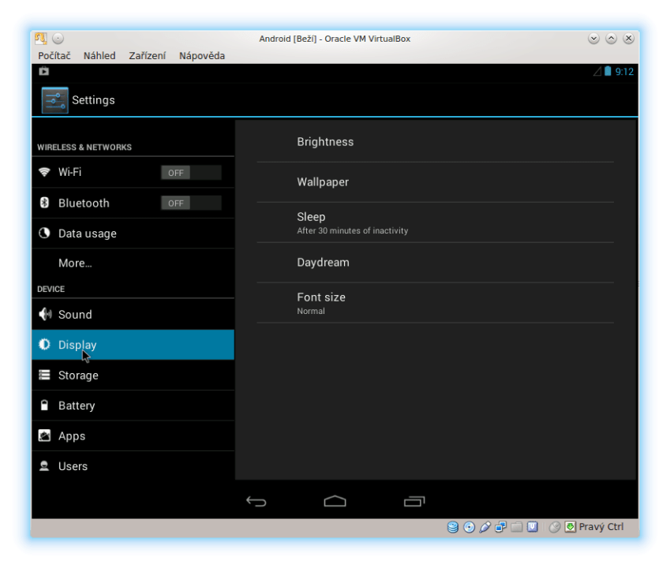670x568 pixels.
Task: Open the Settings app icon in header
Action: point(54,100)
